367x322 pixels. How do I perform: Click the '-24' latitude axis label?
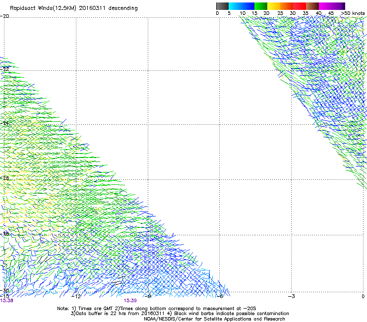[4, 123]
